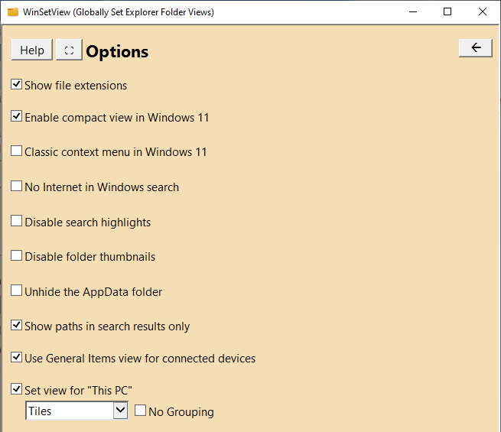Viewport: 501px width, 432px height.
Task: Click the Options heading text
Action: (117, 51)
